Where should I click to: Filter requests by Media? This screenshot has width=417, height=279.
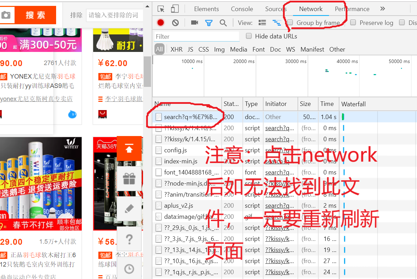[239, 49]
